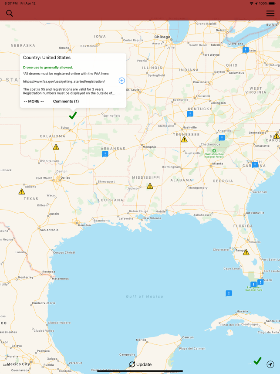Tap the blue info marker near Cleveland/Akron
Screen dimensions: 280x374
(246, 50)
